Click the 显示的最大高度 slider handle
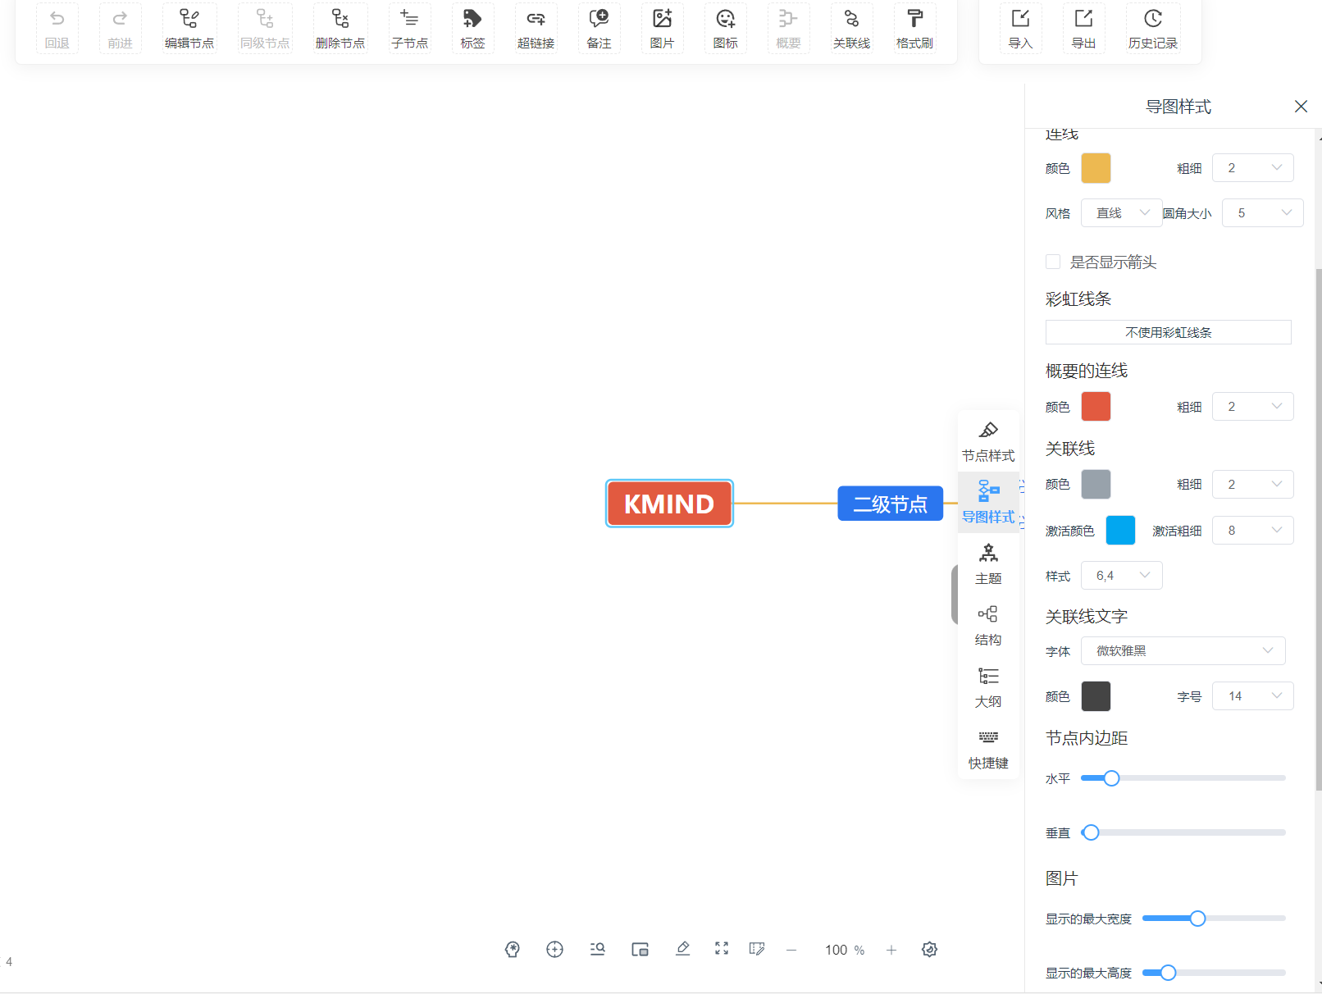This screenshot has width=1322, height=994. (1168, 973)
